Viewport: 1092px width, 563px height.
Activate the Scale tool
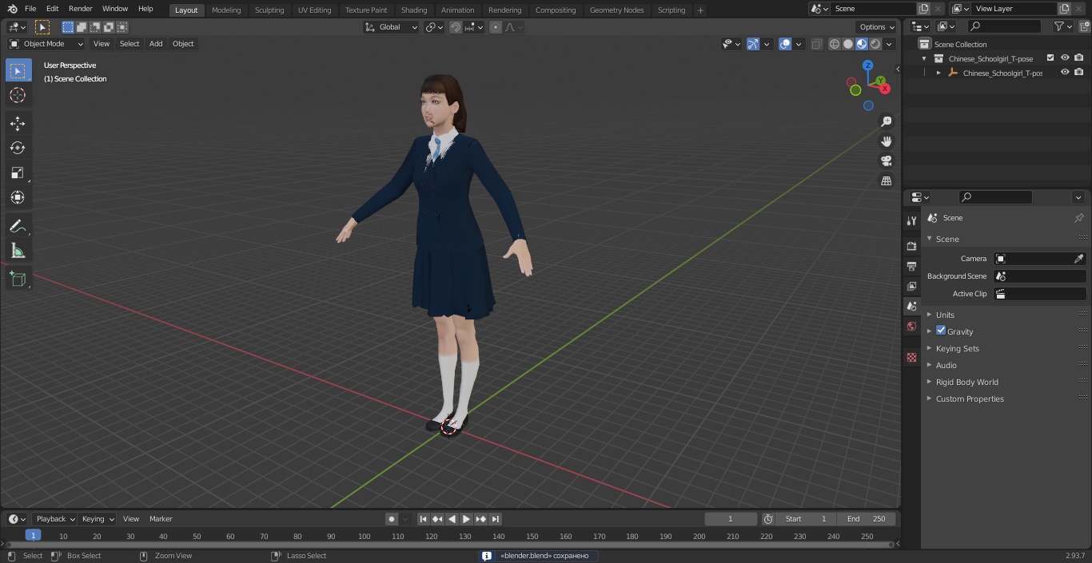click(18, 172)
